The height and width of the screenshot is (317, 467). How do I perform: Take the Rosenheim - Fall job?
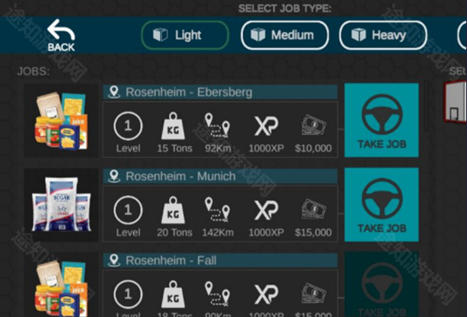(381, 284)
